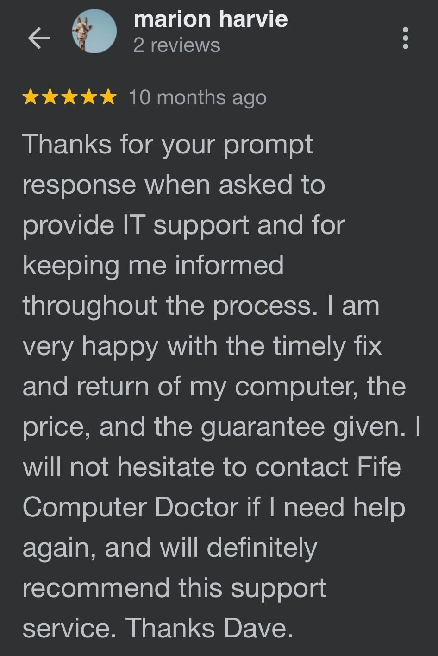Open marion harvie's reviewer profile name
The image size is (438, 656).
coord(210,19)
